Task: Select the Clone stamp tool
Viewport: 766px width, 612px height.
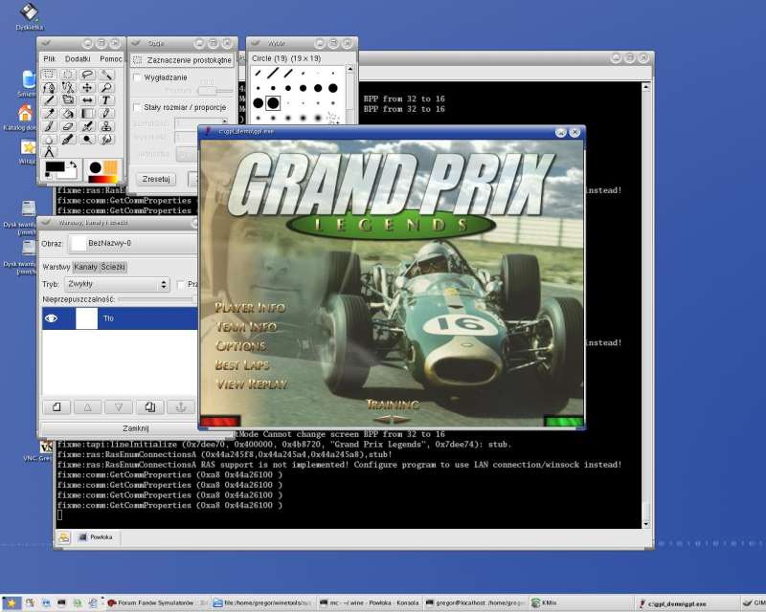Action: pos(106,126)
